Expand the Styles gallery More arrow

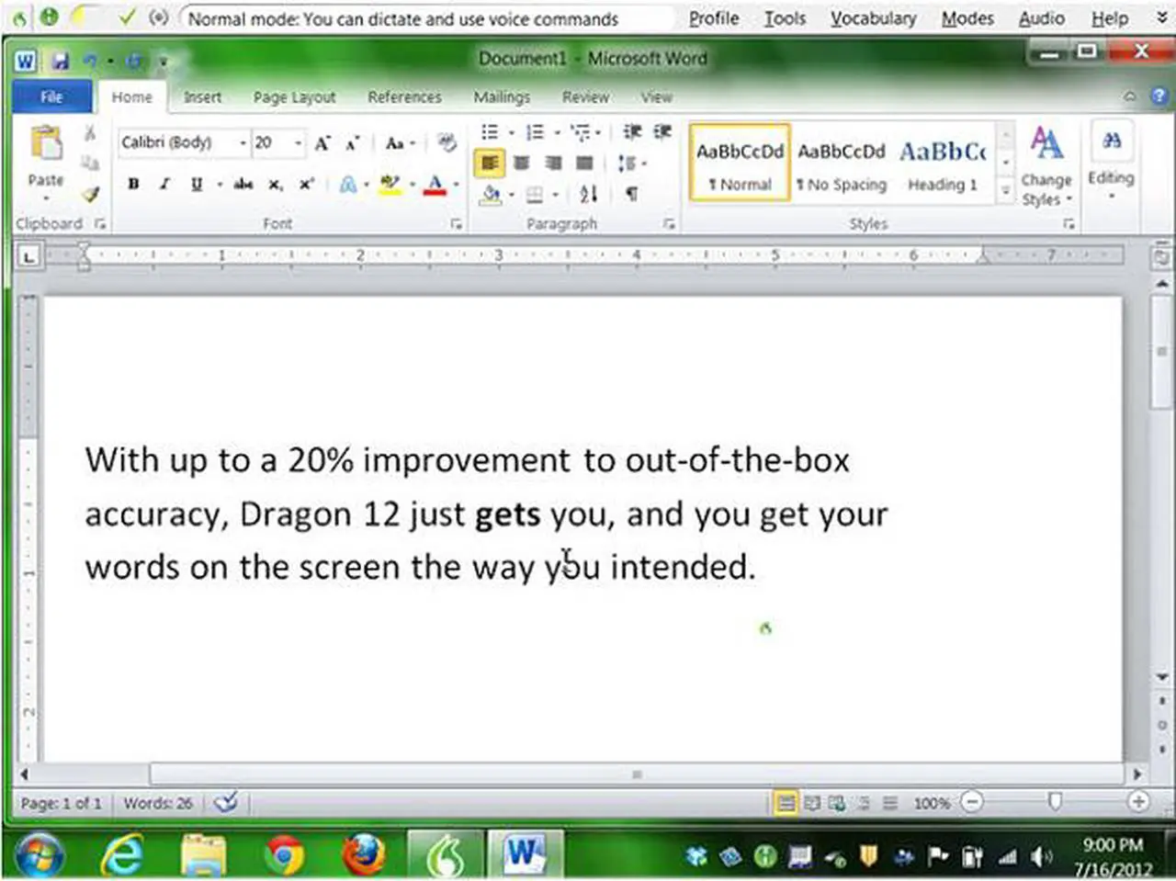click(x=1005, y=191)
